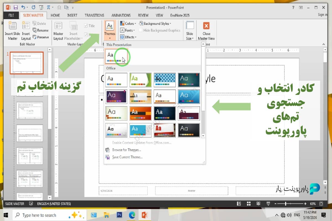
Task: Expand the Effects dropdown
Action: point(128,37)
